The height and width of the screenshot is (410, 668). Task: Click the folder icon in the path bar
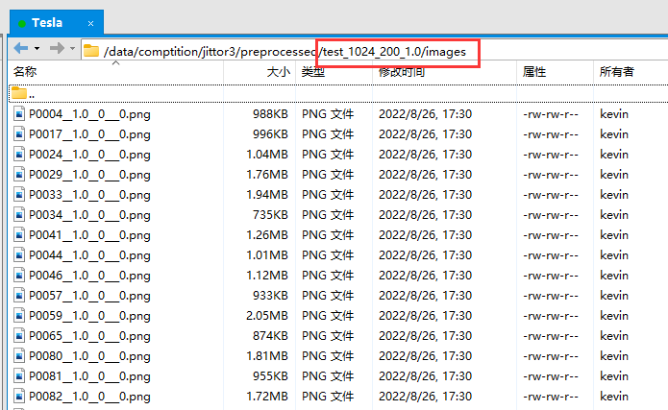tap(91, 51)
